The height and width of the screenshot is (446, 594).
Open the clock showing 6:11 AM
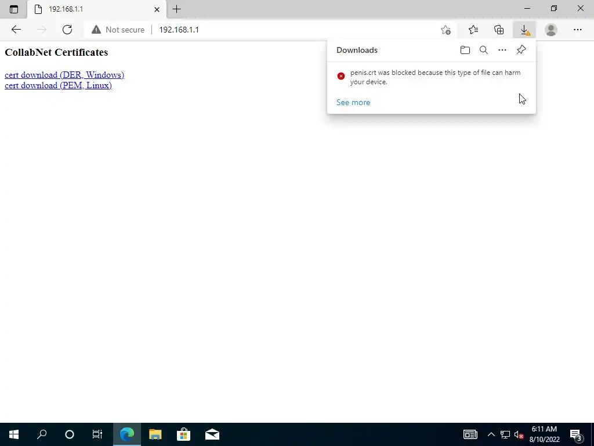click(544, 434)
